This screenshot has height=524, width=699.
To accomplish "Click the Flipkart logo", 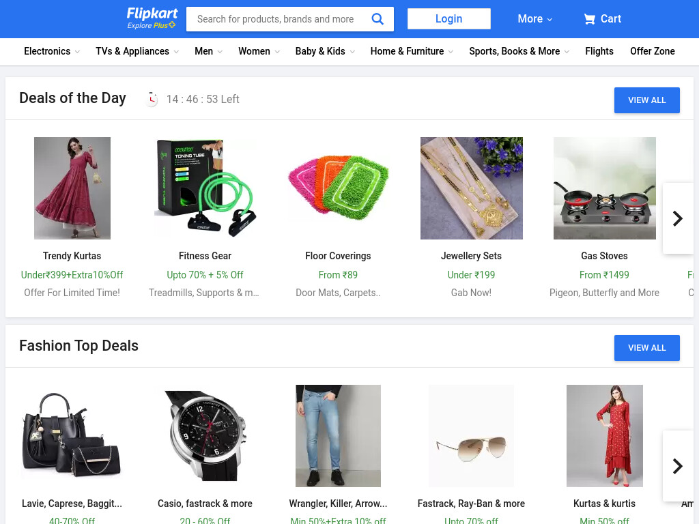I will 152,14.
